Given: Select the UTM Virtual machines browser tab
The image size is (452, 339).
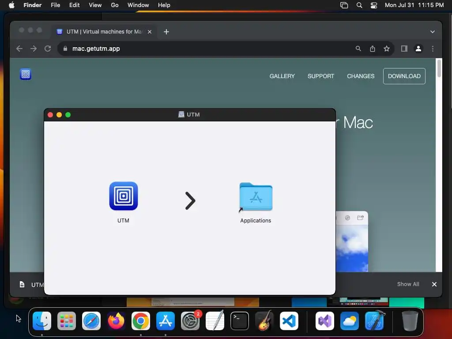Looking at the screenshot, I should [x=104, y=32].
